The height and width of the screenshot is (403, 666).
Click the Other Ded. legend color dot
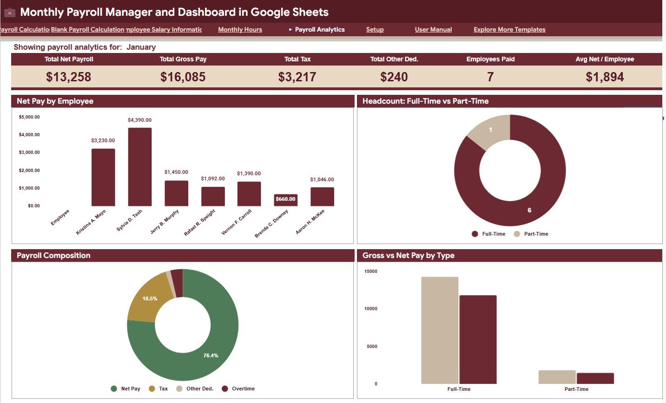coord(179,389)
